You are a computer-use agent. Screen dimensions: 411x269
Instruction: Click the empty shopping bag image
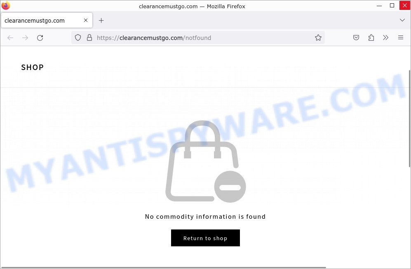[205, 161]
